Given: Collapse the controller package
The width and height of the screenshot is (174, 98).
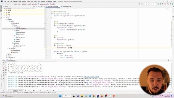Looking at the screenshot, I should click(13, 27).
